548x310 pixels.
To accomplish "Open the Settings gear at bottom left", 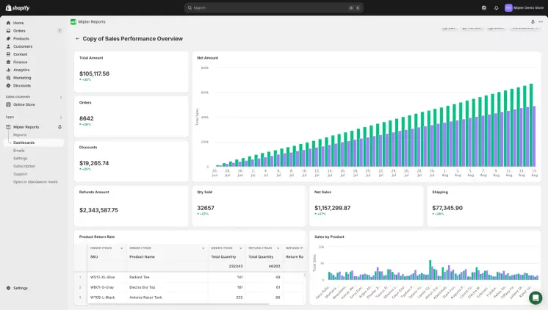I will click(8, 288).
